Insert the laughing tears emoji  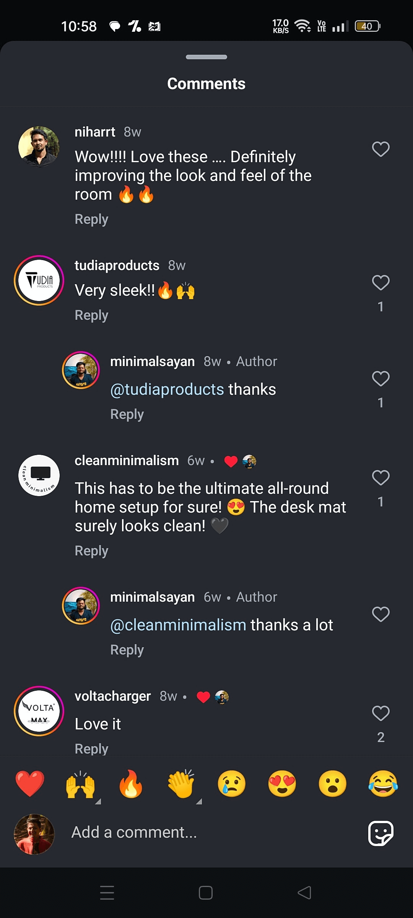[x=383, y=784]
